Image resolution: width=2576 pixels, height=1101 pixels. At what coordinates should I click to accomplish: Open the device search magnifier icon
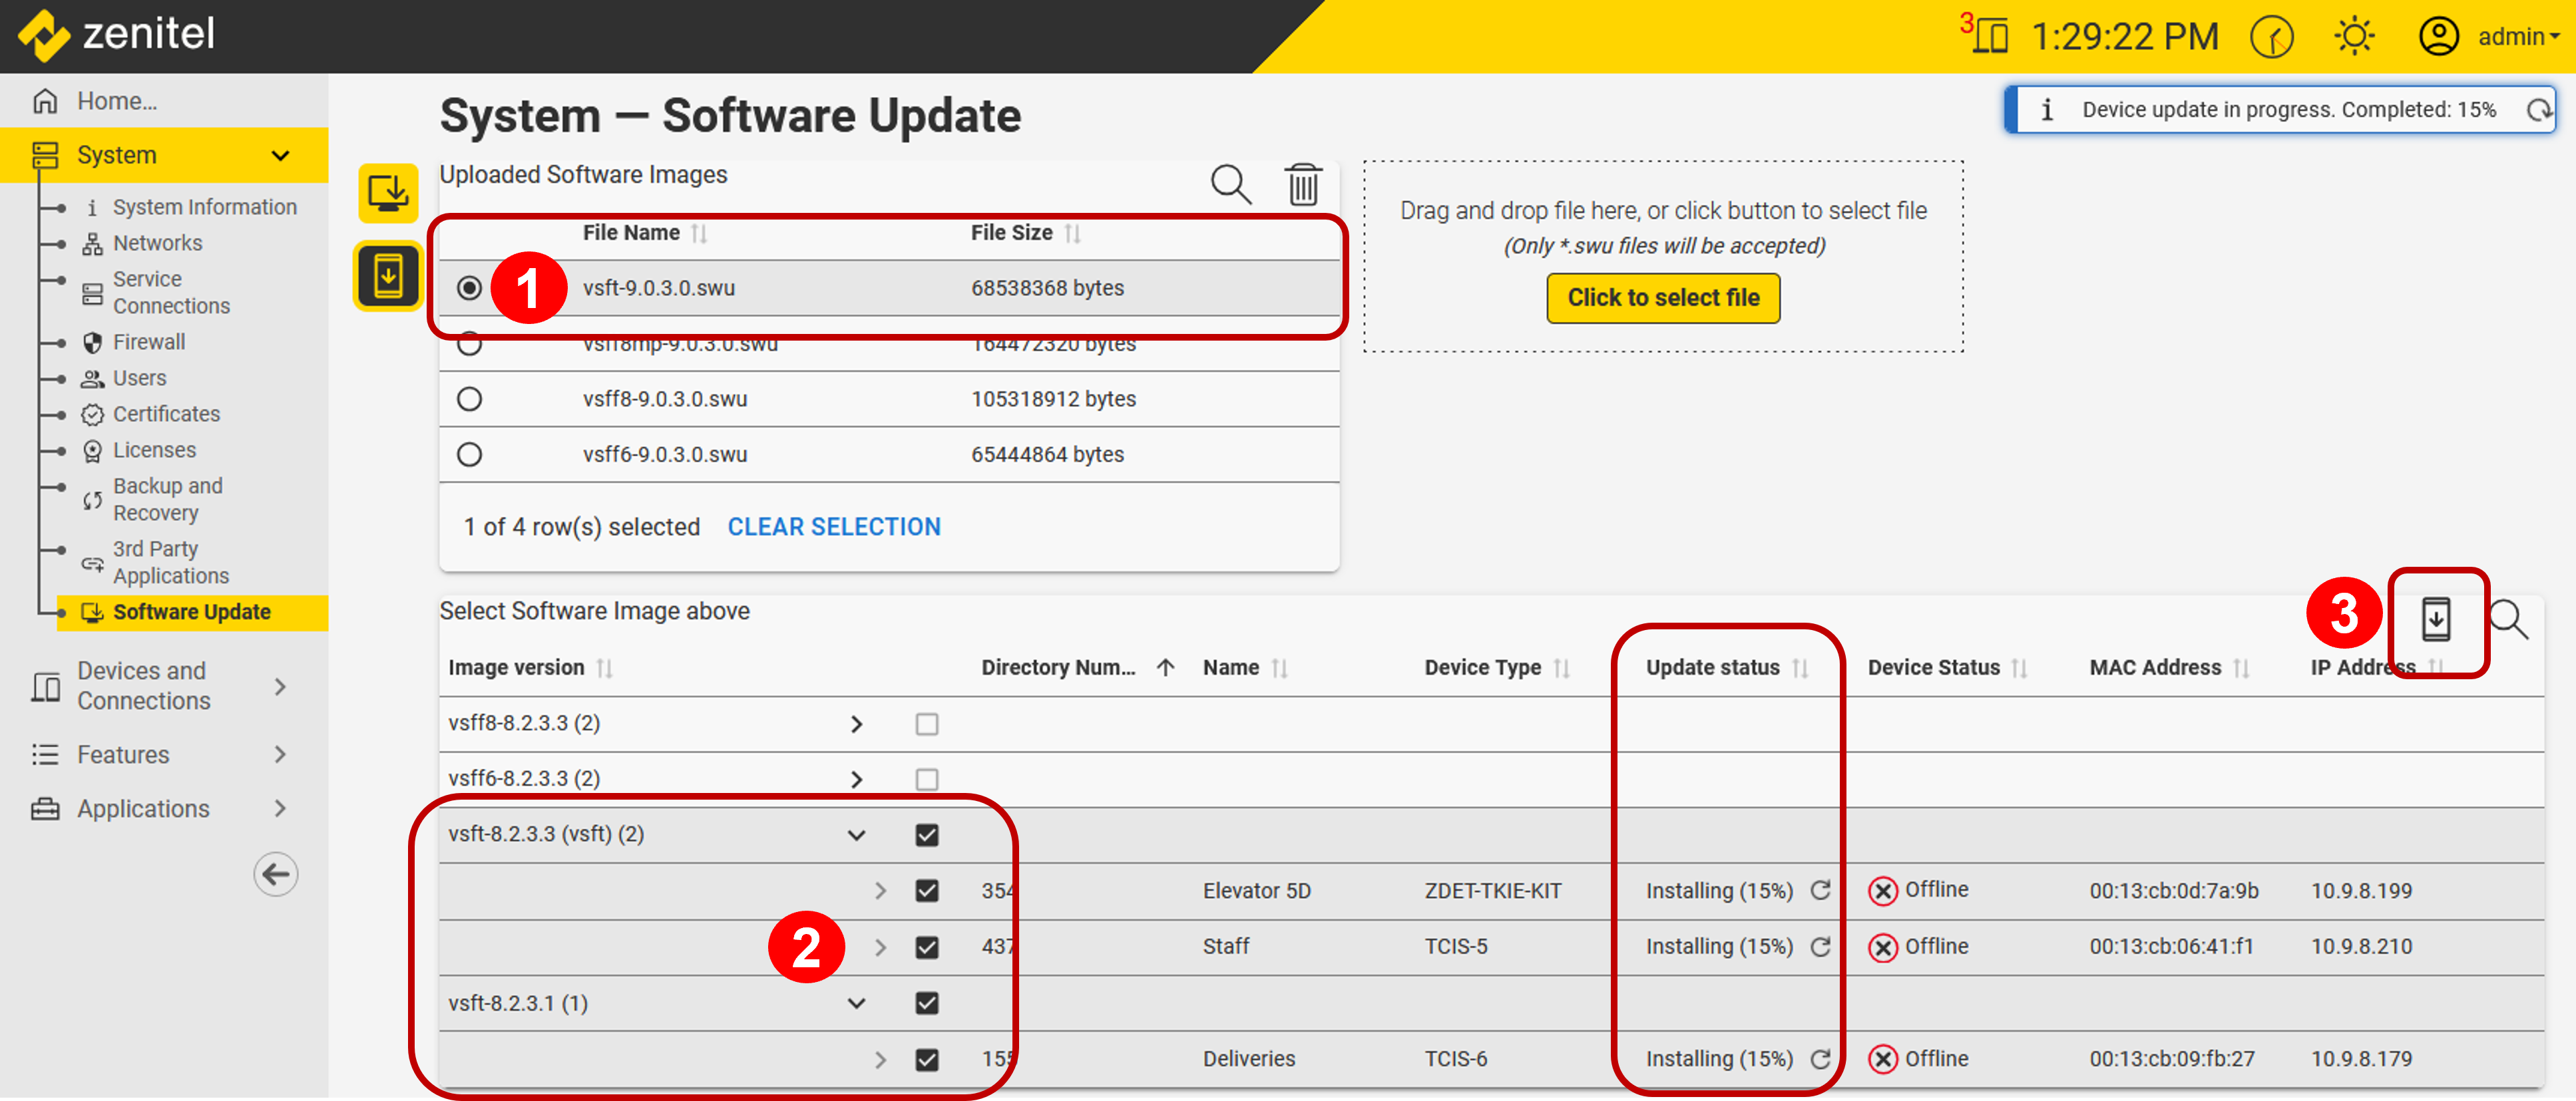(x=2507, y=619)
